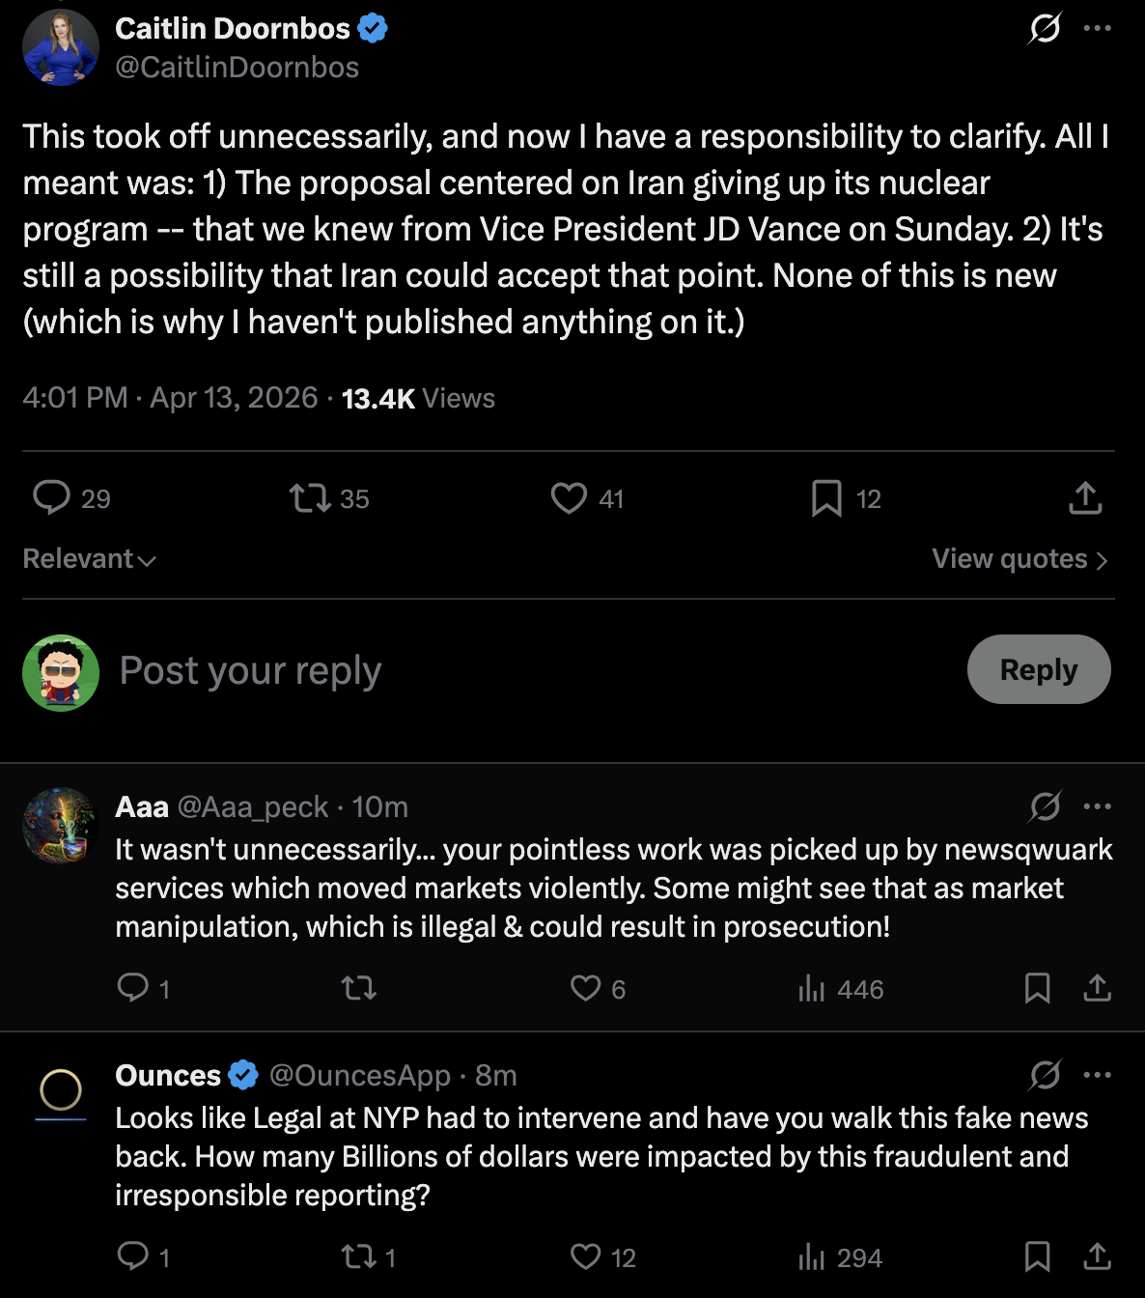Reply to main post via comment icon
The image size is (1145, 1298).
coord(52,497)
